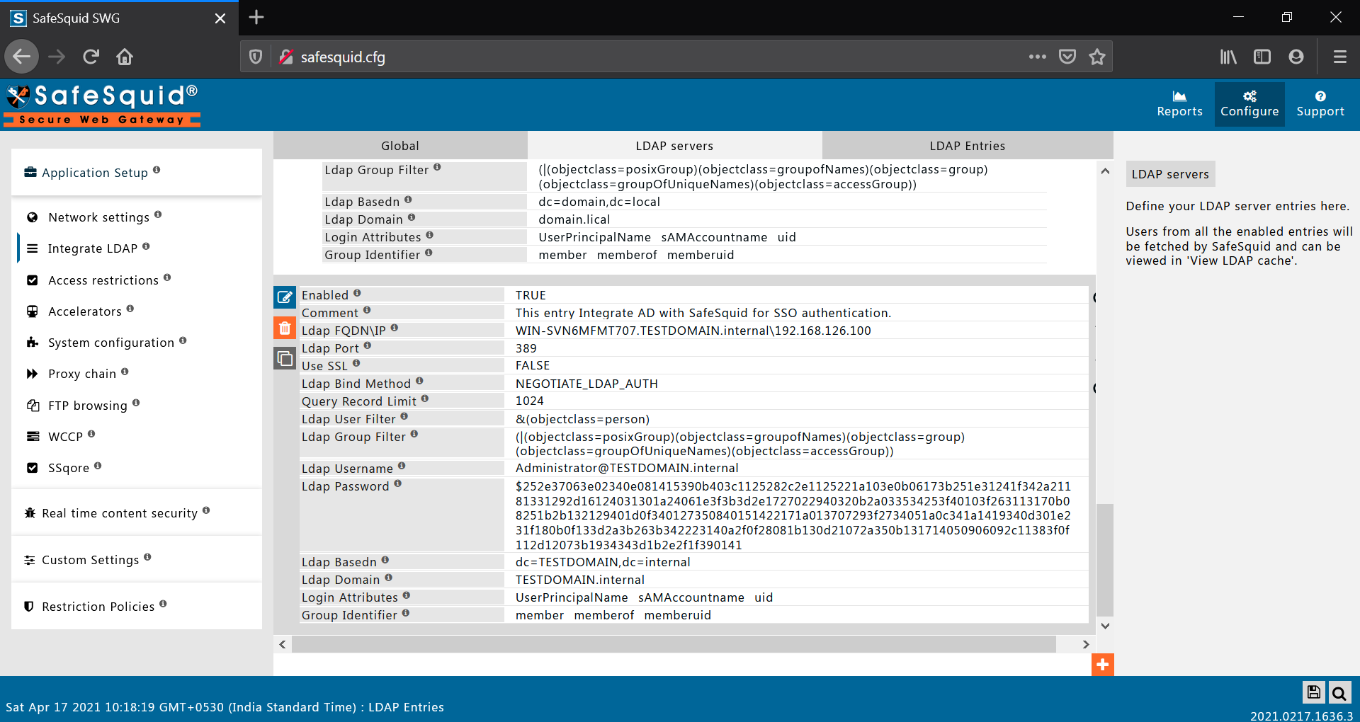Select the domain.lical Ldap Domain value
The height and width of the screenshot is (722, 1360).
point(574,219)
